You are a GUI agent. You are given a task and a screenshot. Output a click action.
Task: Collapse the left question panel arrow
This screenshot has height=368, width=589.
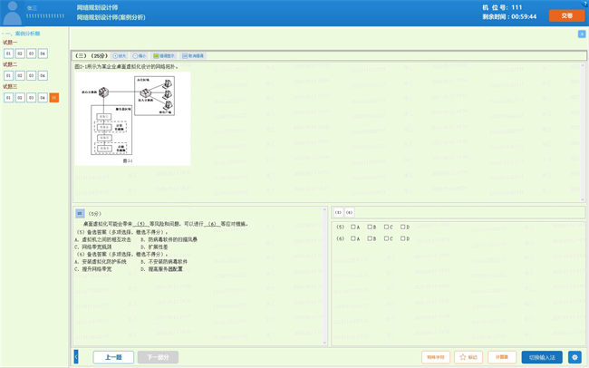(x=76, y=357)
